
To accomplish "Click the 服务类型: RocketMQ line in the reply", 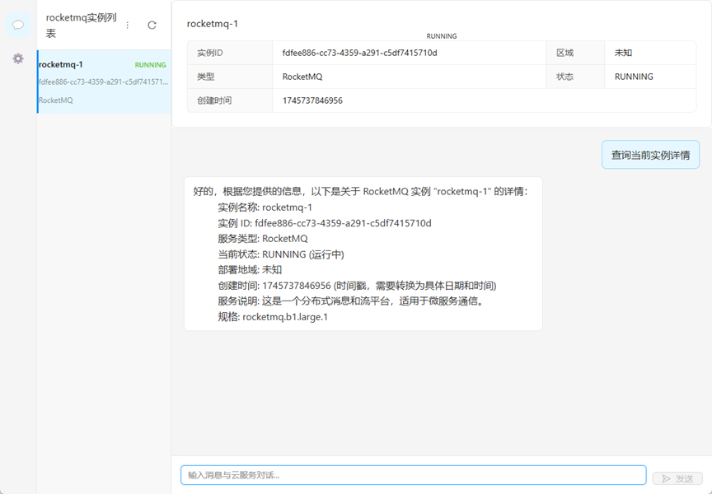I will tap(262, 238).
